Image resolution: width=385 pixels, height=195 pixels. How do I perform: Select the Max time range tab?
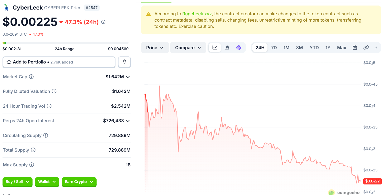(x=342, y=48)
